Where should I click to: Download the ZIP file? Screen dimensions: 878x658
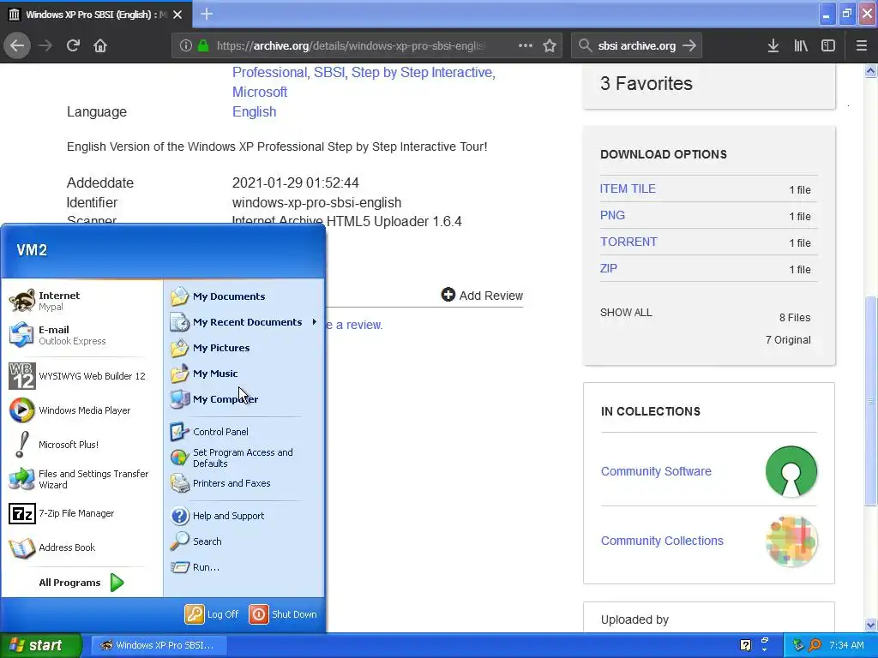pyautogui.click(x=608, y=268)
